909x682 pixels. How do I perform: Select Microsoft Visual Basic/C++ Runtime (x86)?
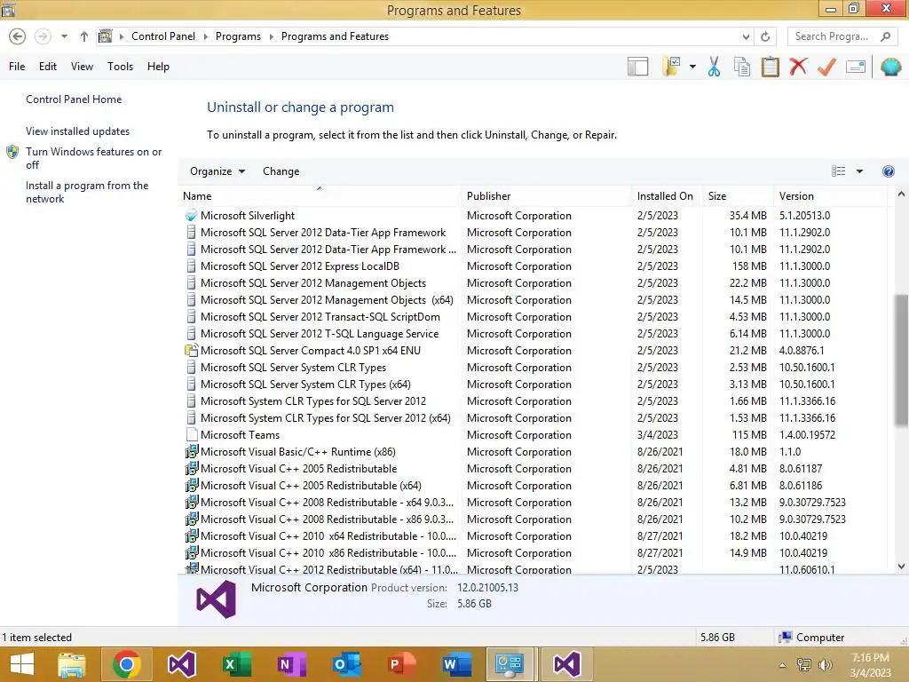tap(534, 452)
